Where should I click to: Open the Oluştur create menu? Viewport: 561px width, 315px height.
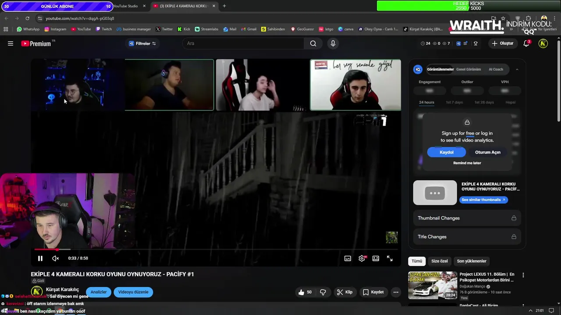(x=503, y=43)
